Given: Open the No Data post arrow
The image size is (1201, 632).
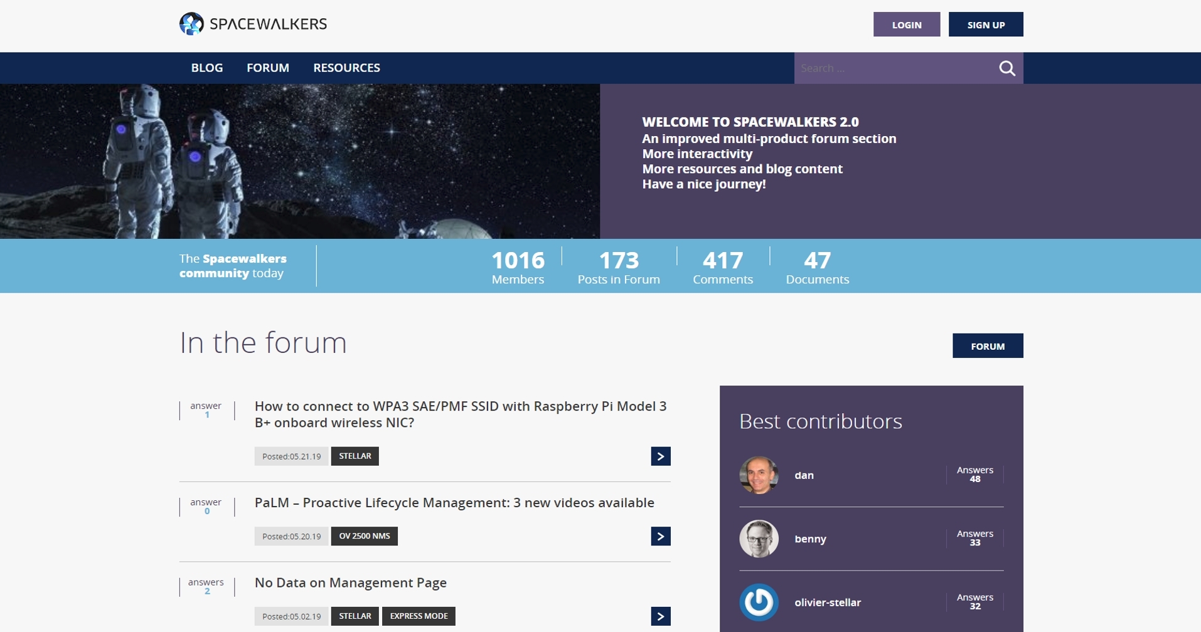Looking at the screenshot, I should coord(660,616).
